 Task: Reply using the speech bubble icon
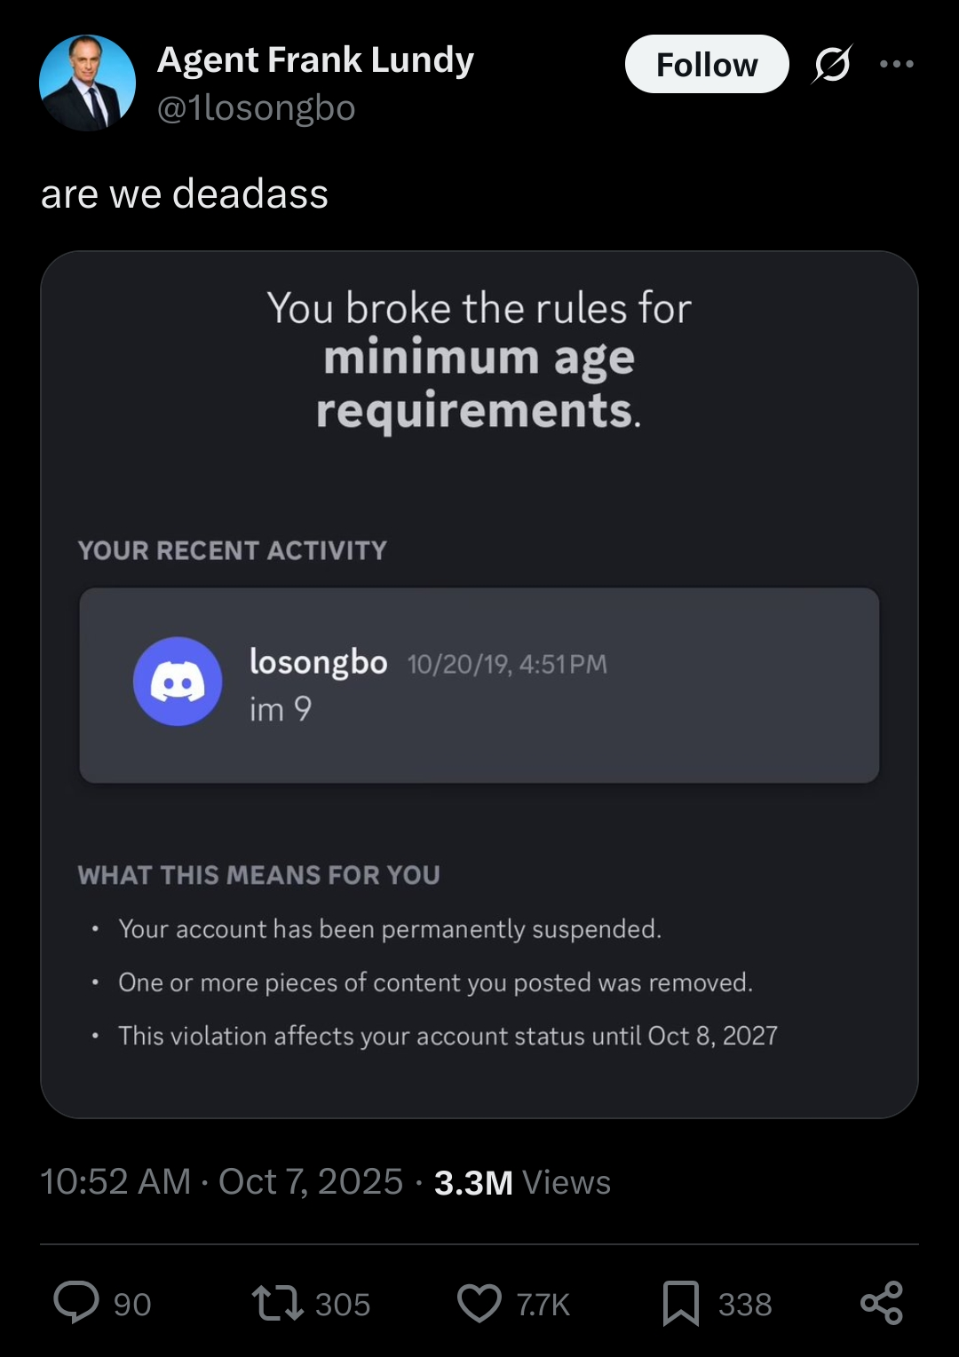point(76,1303)
